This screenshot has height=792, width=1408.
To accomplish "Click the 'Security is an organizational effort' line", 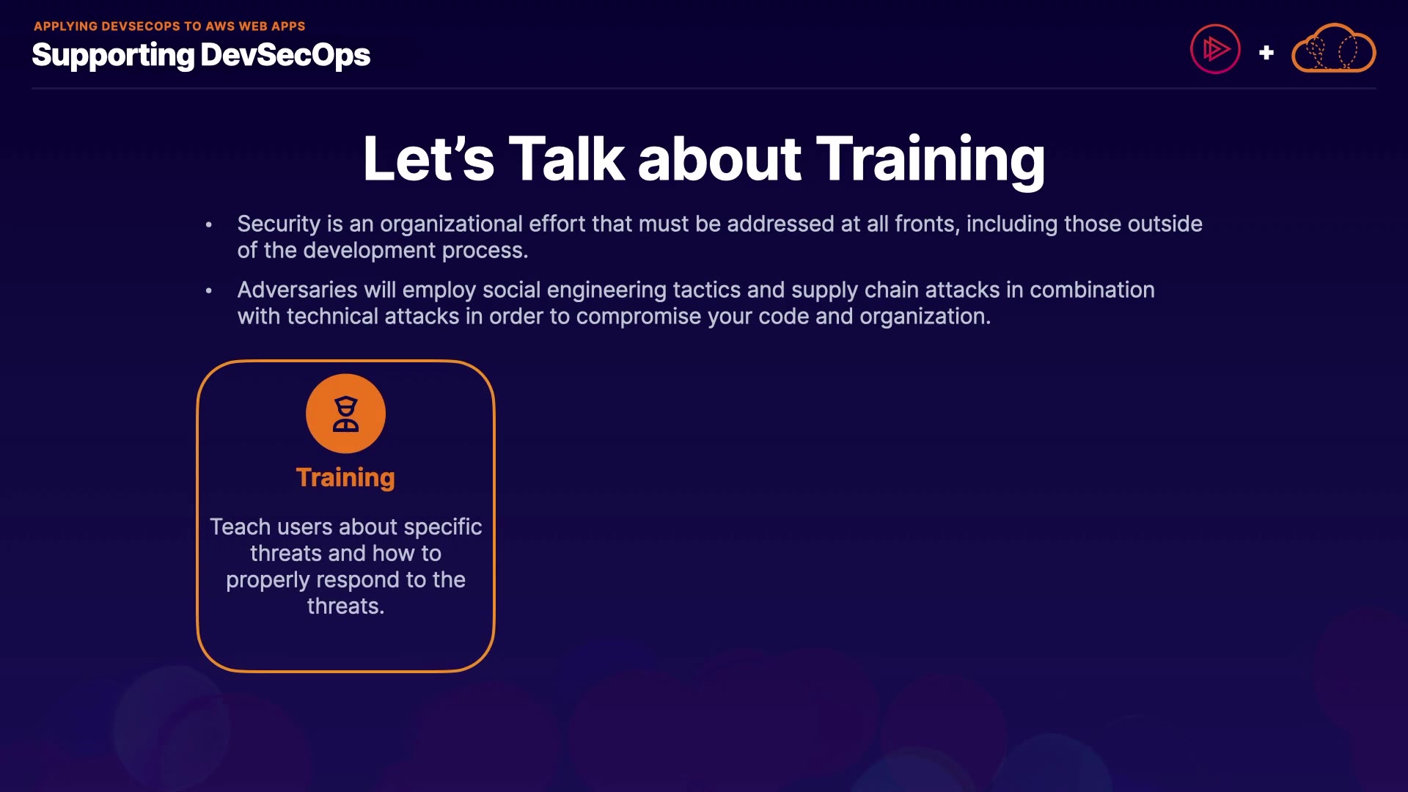I will [719, 224].
